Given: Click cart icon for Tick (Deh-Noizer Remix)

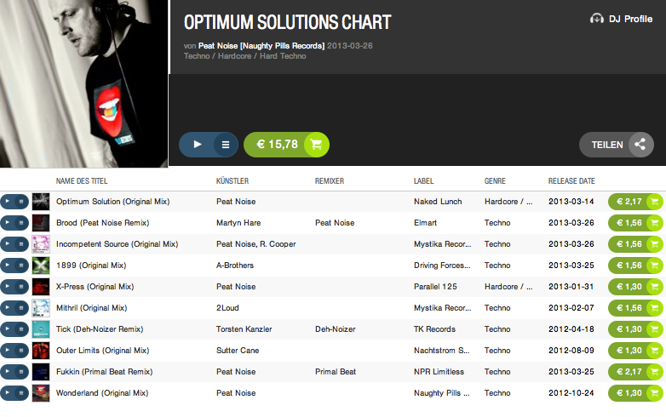Looking at the screenshot, I should (654, 329).
